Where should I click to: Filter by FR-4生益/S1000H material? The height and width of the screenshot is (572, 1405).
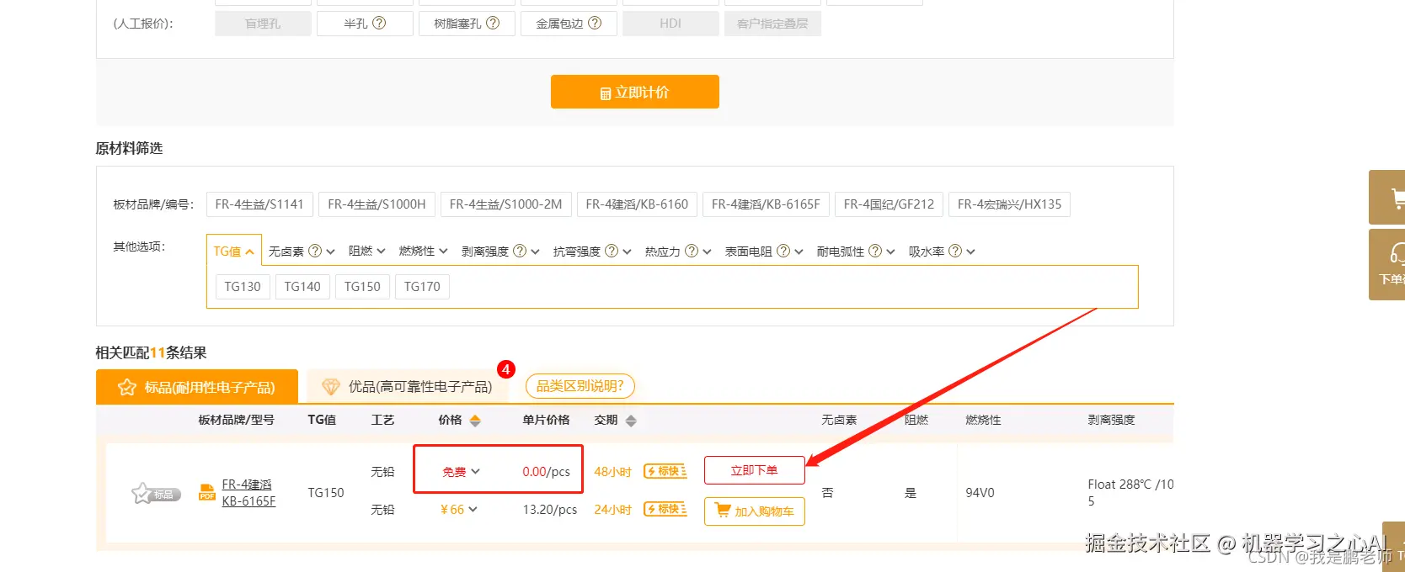pyautogui.click(x=377, y=204)
